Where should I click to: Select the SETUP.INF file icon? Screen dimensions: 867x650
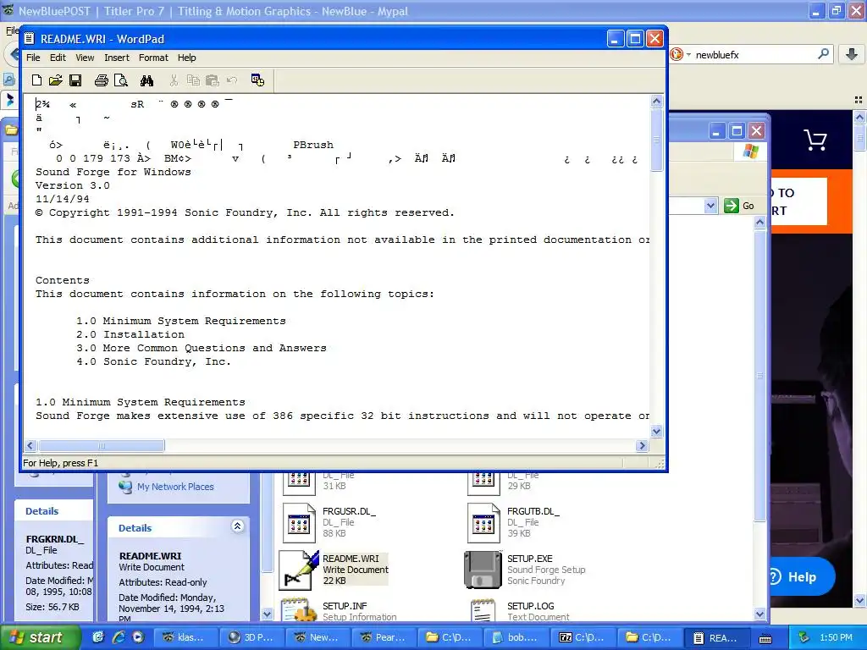click(299, 609)
